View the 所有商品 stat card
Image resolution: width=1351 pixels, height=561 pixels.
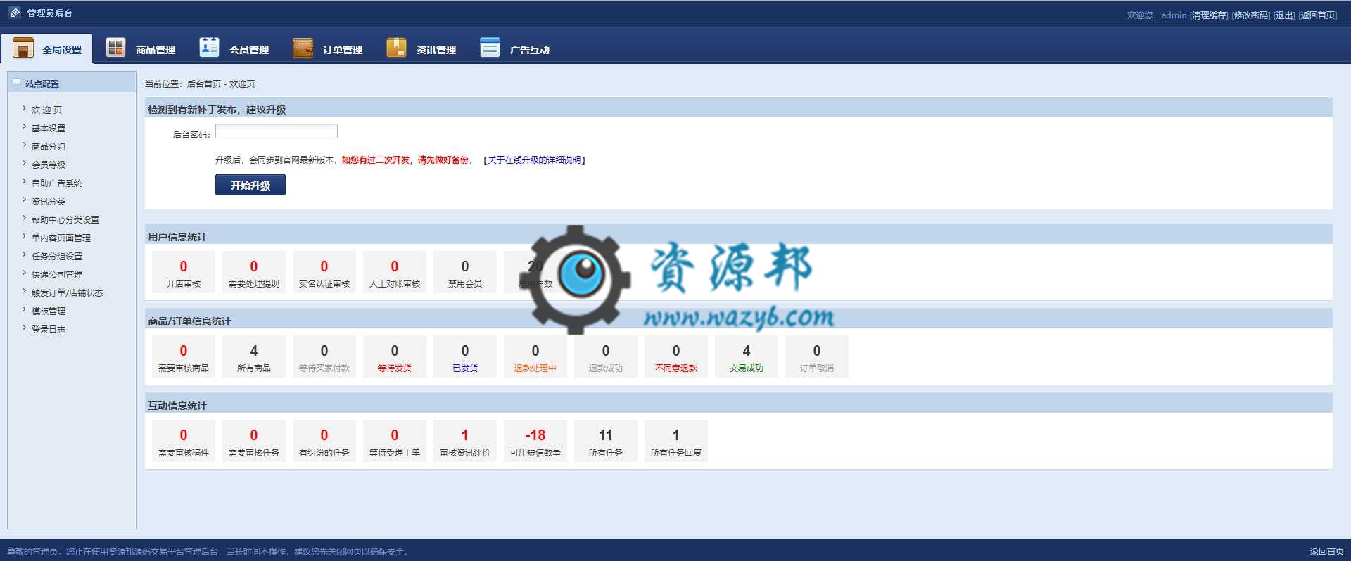click(254, 356)
